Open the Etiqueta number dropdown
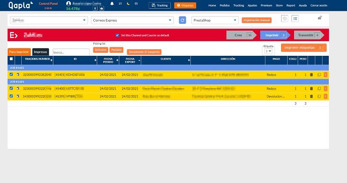347x183 pixels. pos(268,51)
